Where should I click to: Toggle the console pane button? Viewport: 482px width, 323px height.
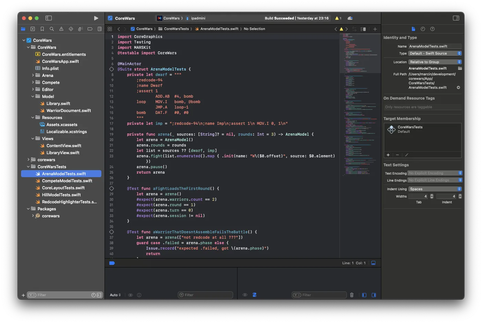[x=374, y=295]
